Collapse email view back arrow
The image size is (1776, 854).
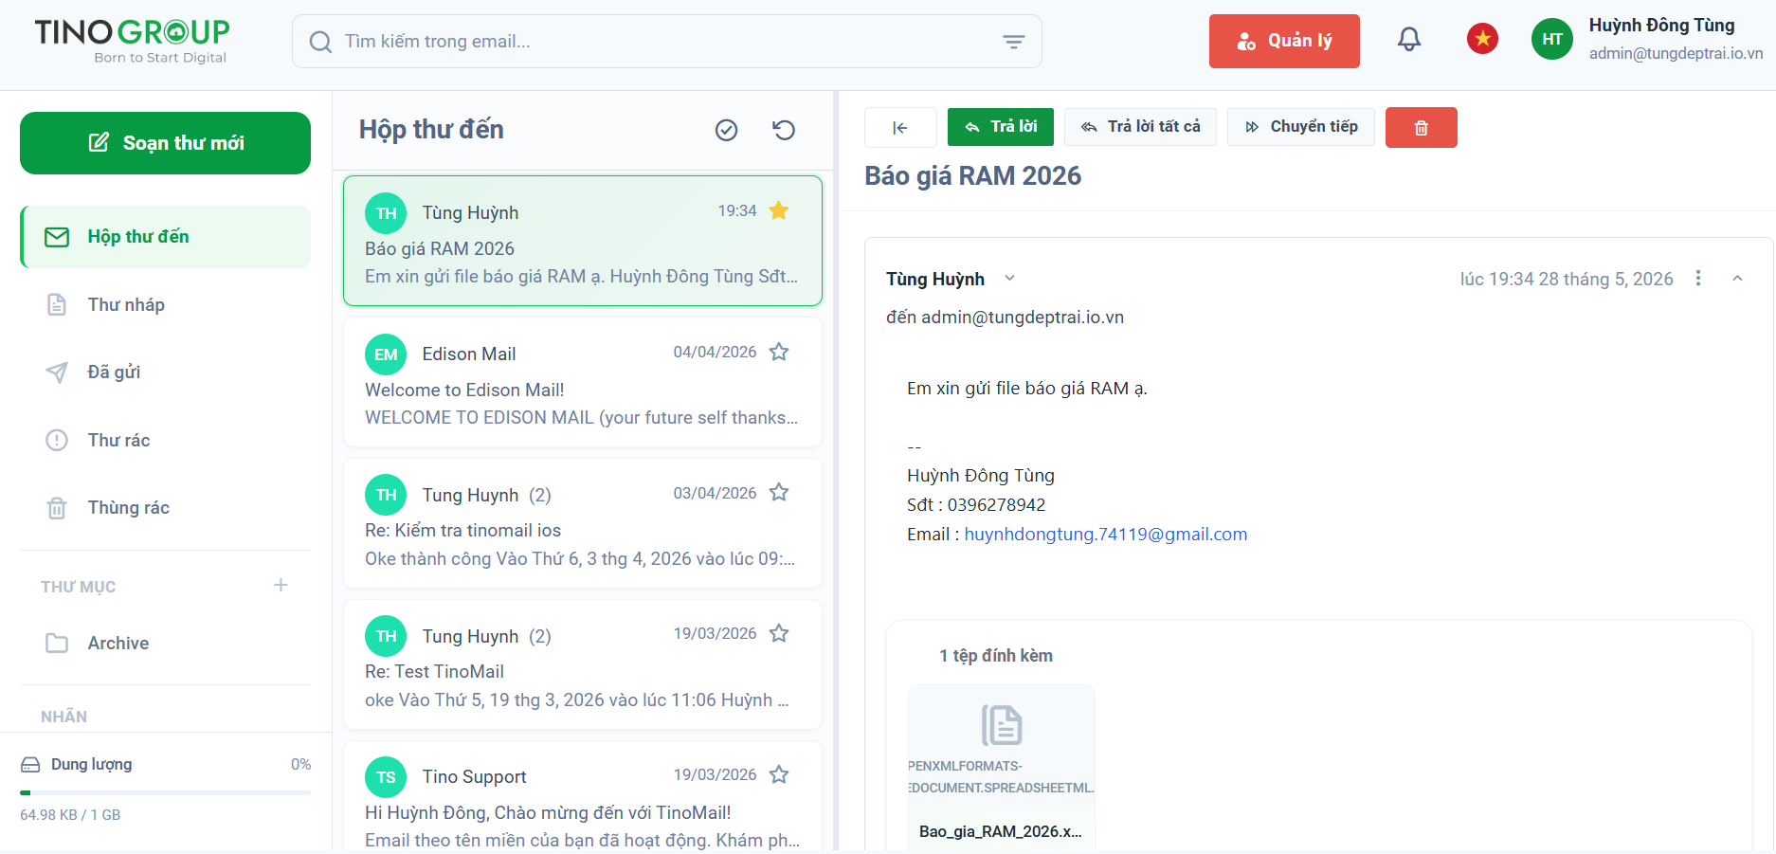click(x=900, y=127)
